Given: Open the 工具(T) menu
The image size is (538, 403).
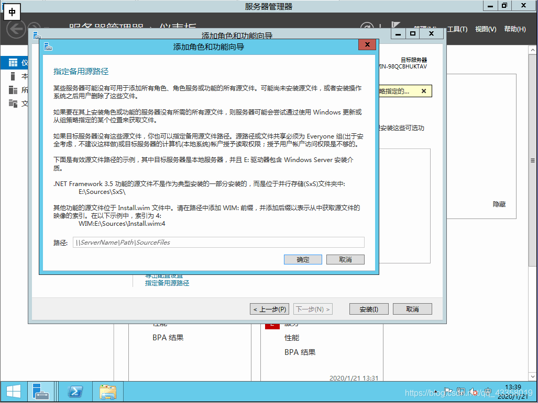Looking at the screenshot, I should pos(457,29).
